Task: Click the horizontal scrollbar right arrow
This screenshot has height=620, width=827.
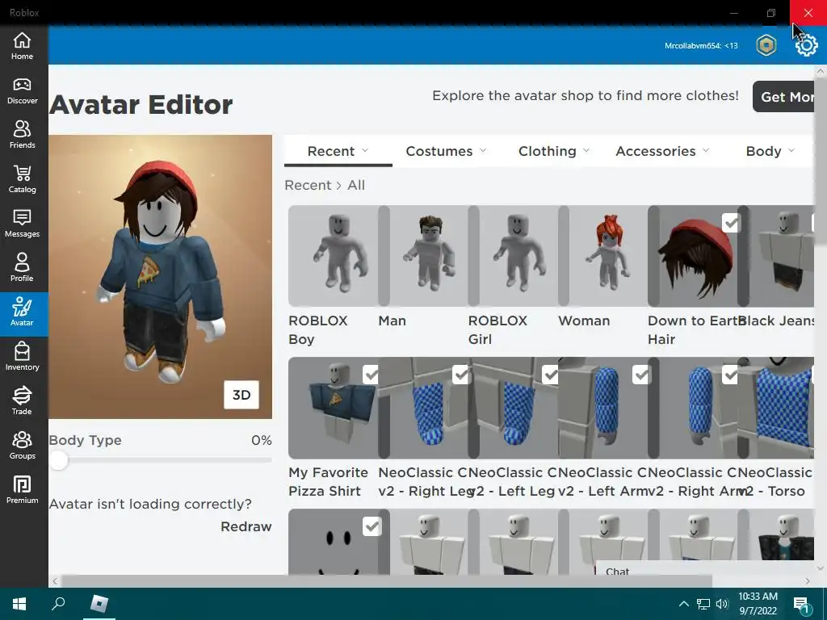Action: [x=808, y=581]
